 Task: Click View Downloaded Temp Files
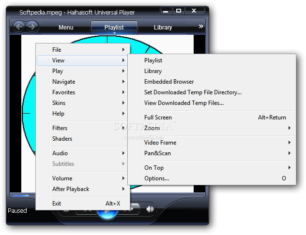tap(212, 103)
